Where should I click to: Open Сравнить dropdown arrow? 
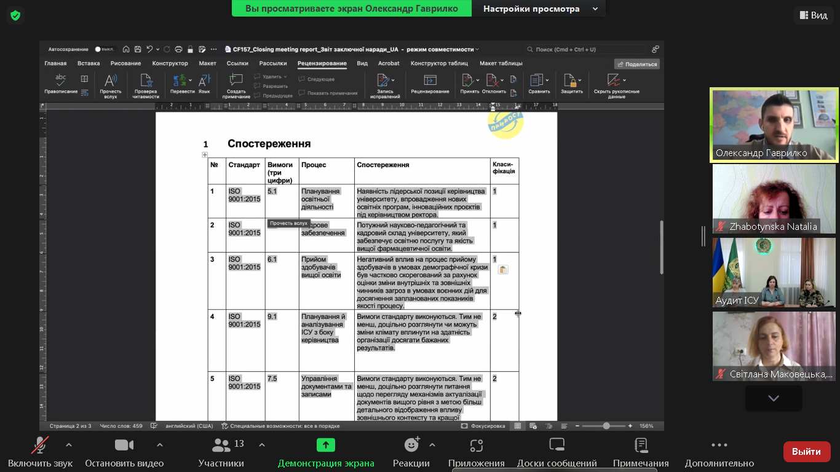548,81
